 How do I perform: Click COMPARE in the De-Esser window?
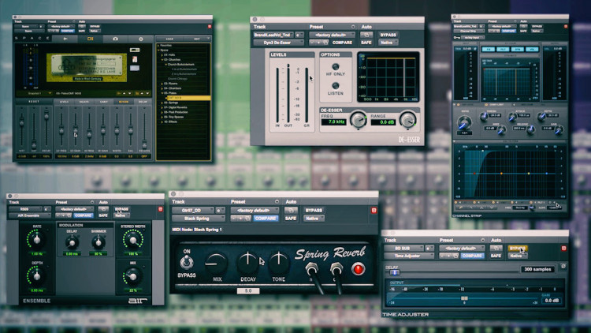pyautogui.click(x=342, y=43)
